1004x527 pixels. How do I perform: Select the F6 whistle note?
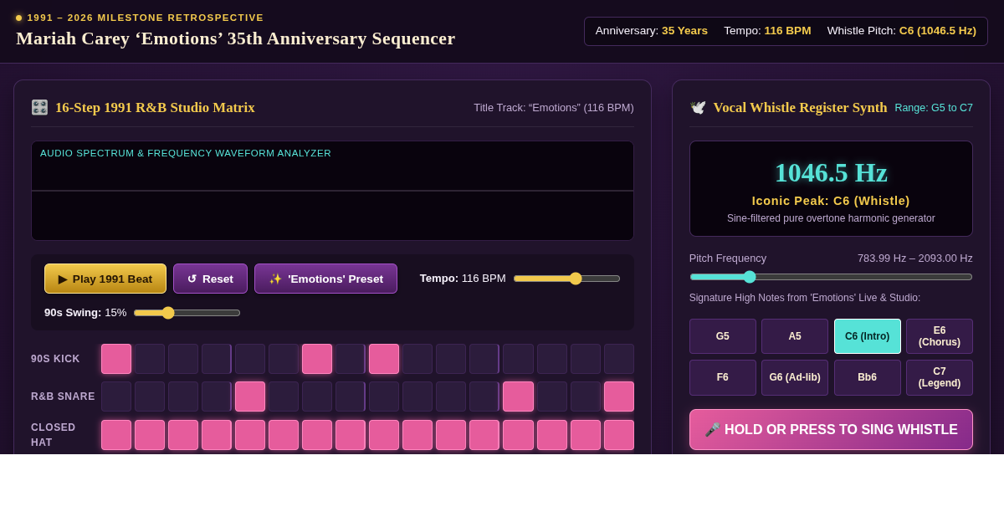[x=723, y=377]
